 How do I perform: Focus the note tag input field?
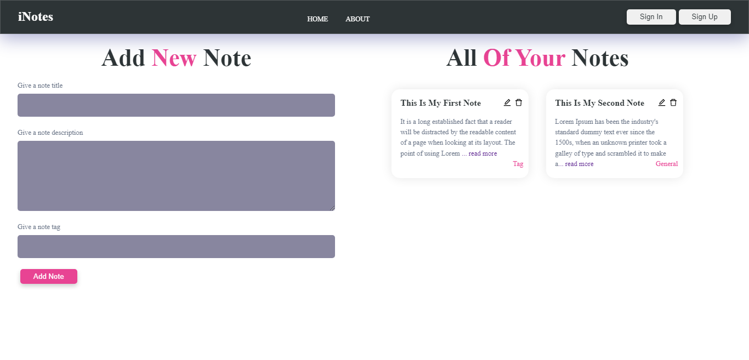176,247
